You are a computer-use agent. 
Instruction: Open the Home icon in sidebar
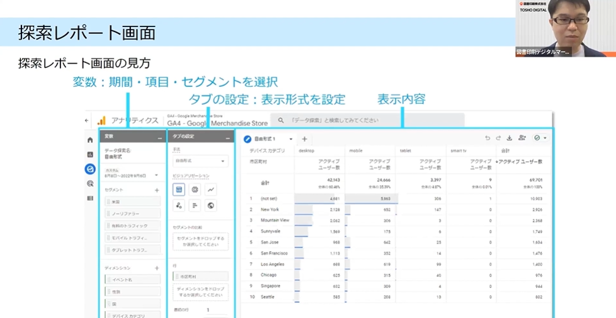click(90, 140)
